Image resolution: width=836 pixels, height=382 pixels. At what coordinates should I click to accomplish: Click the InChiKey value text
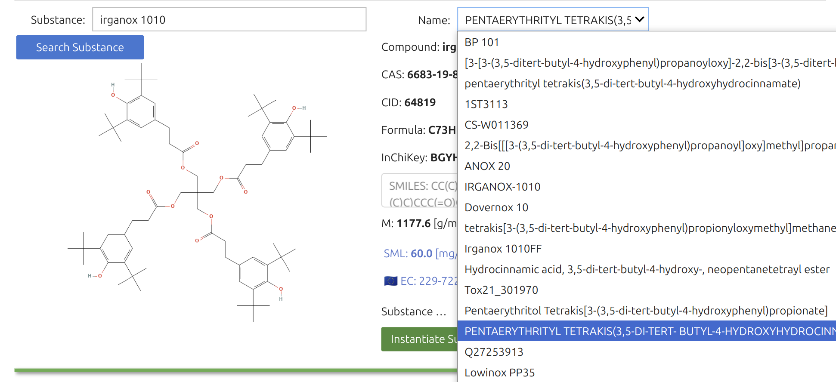point(444,157)
